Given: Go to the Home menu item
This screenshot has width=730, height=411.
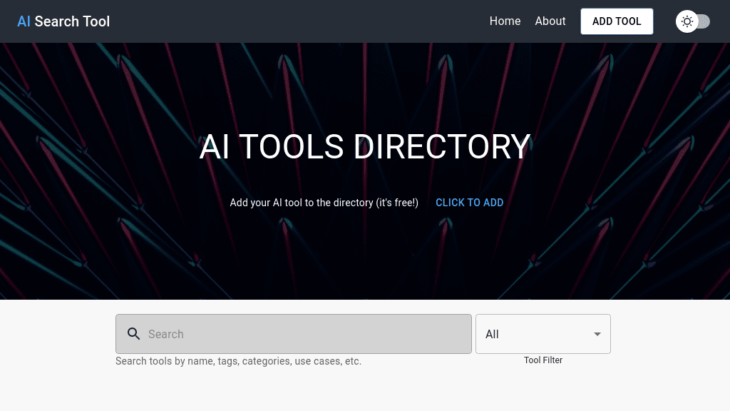Looking at the screenshot, I should coord(505,21).
